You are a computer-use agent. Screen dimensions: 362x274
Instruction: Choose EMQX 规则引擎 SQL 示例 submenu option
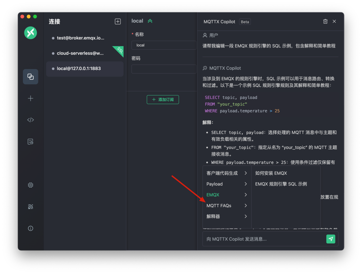coord(286,184)
